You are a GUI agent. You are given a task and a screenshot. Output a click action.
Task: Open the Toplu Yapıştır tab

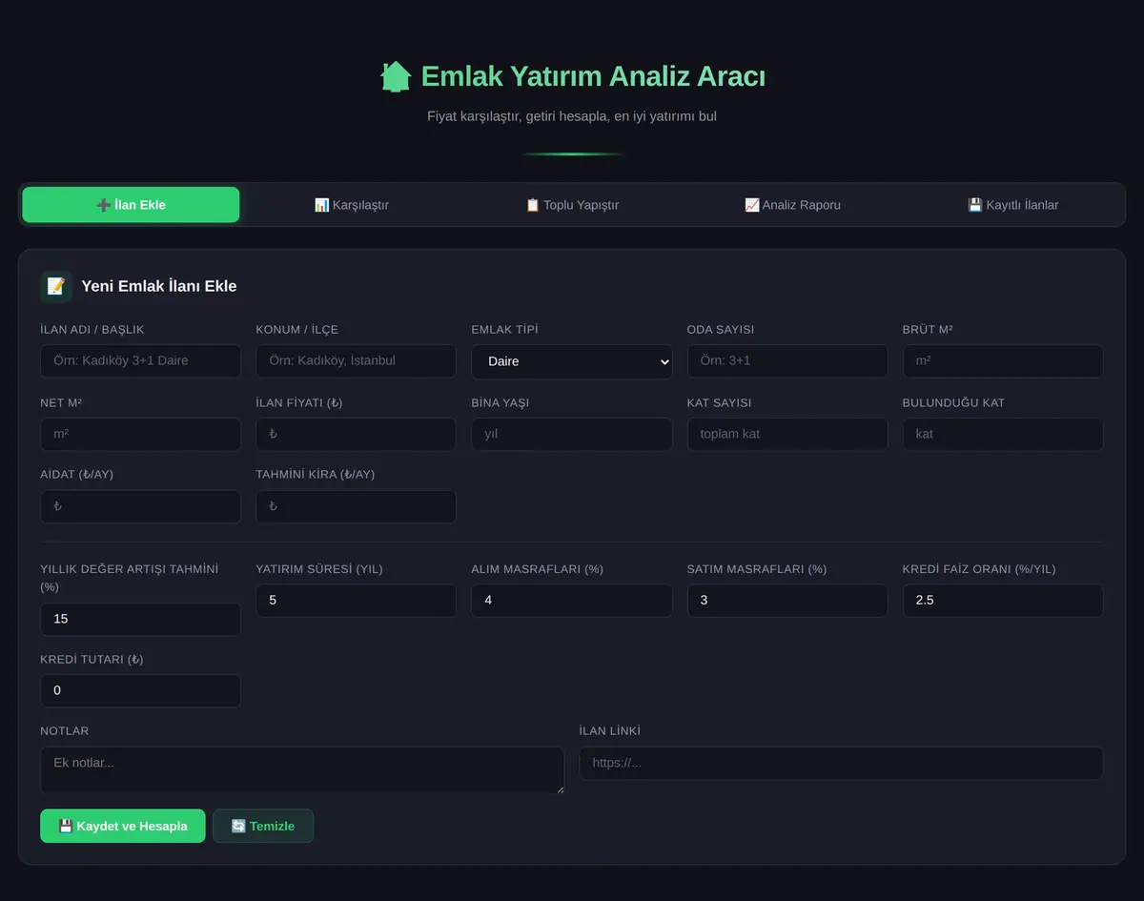pyautogui.click(x=572, y=205)
